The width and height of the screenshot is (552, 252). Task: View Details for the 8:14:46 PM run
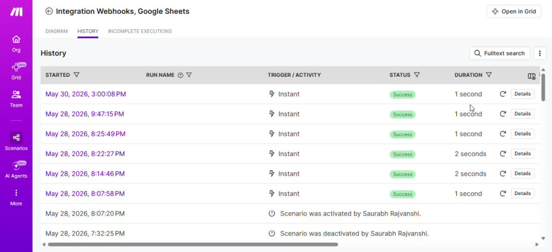pos(522,174)
